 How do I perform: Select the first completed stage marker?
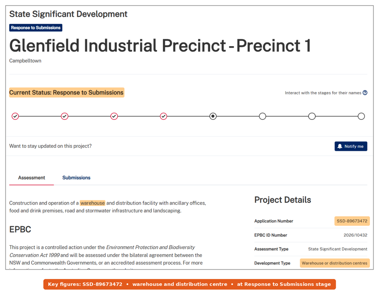pyautogui.click(x=15, y=116)
